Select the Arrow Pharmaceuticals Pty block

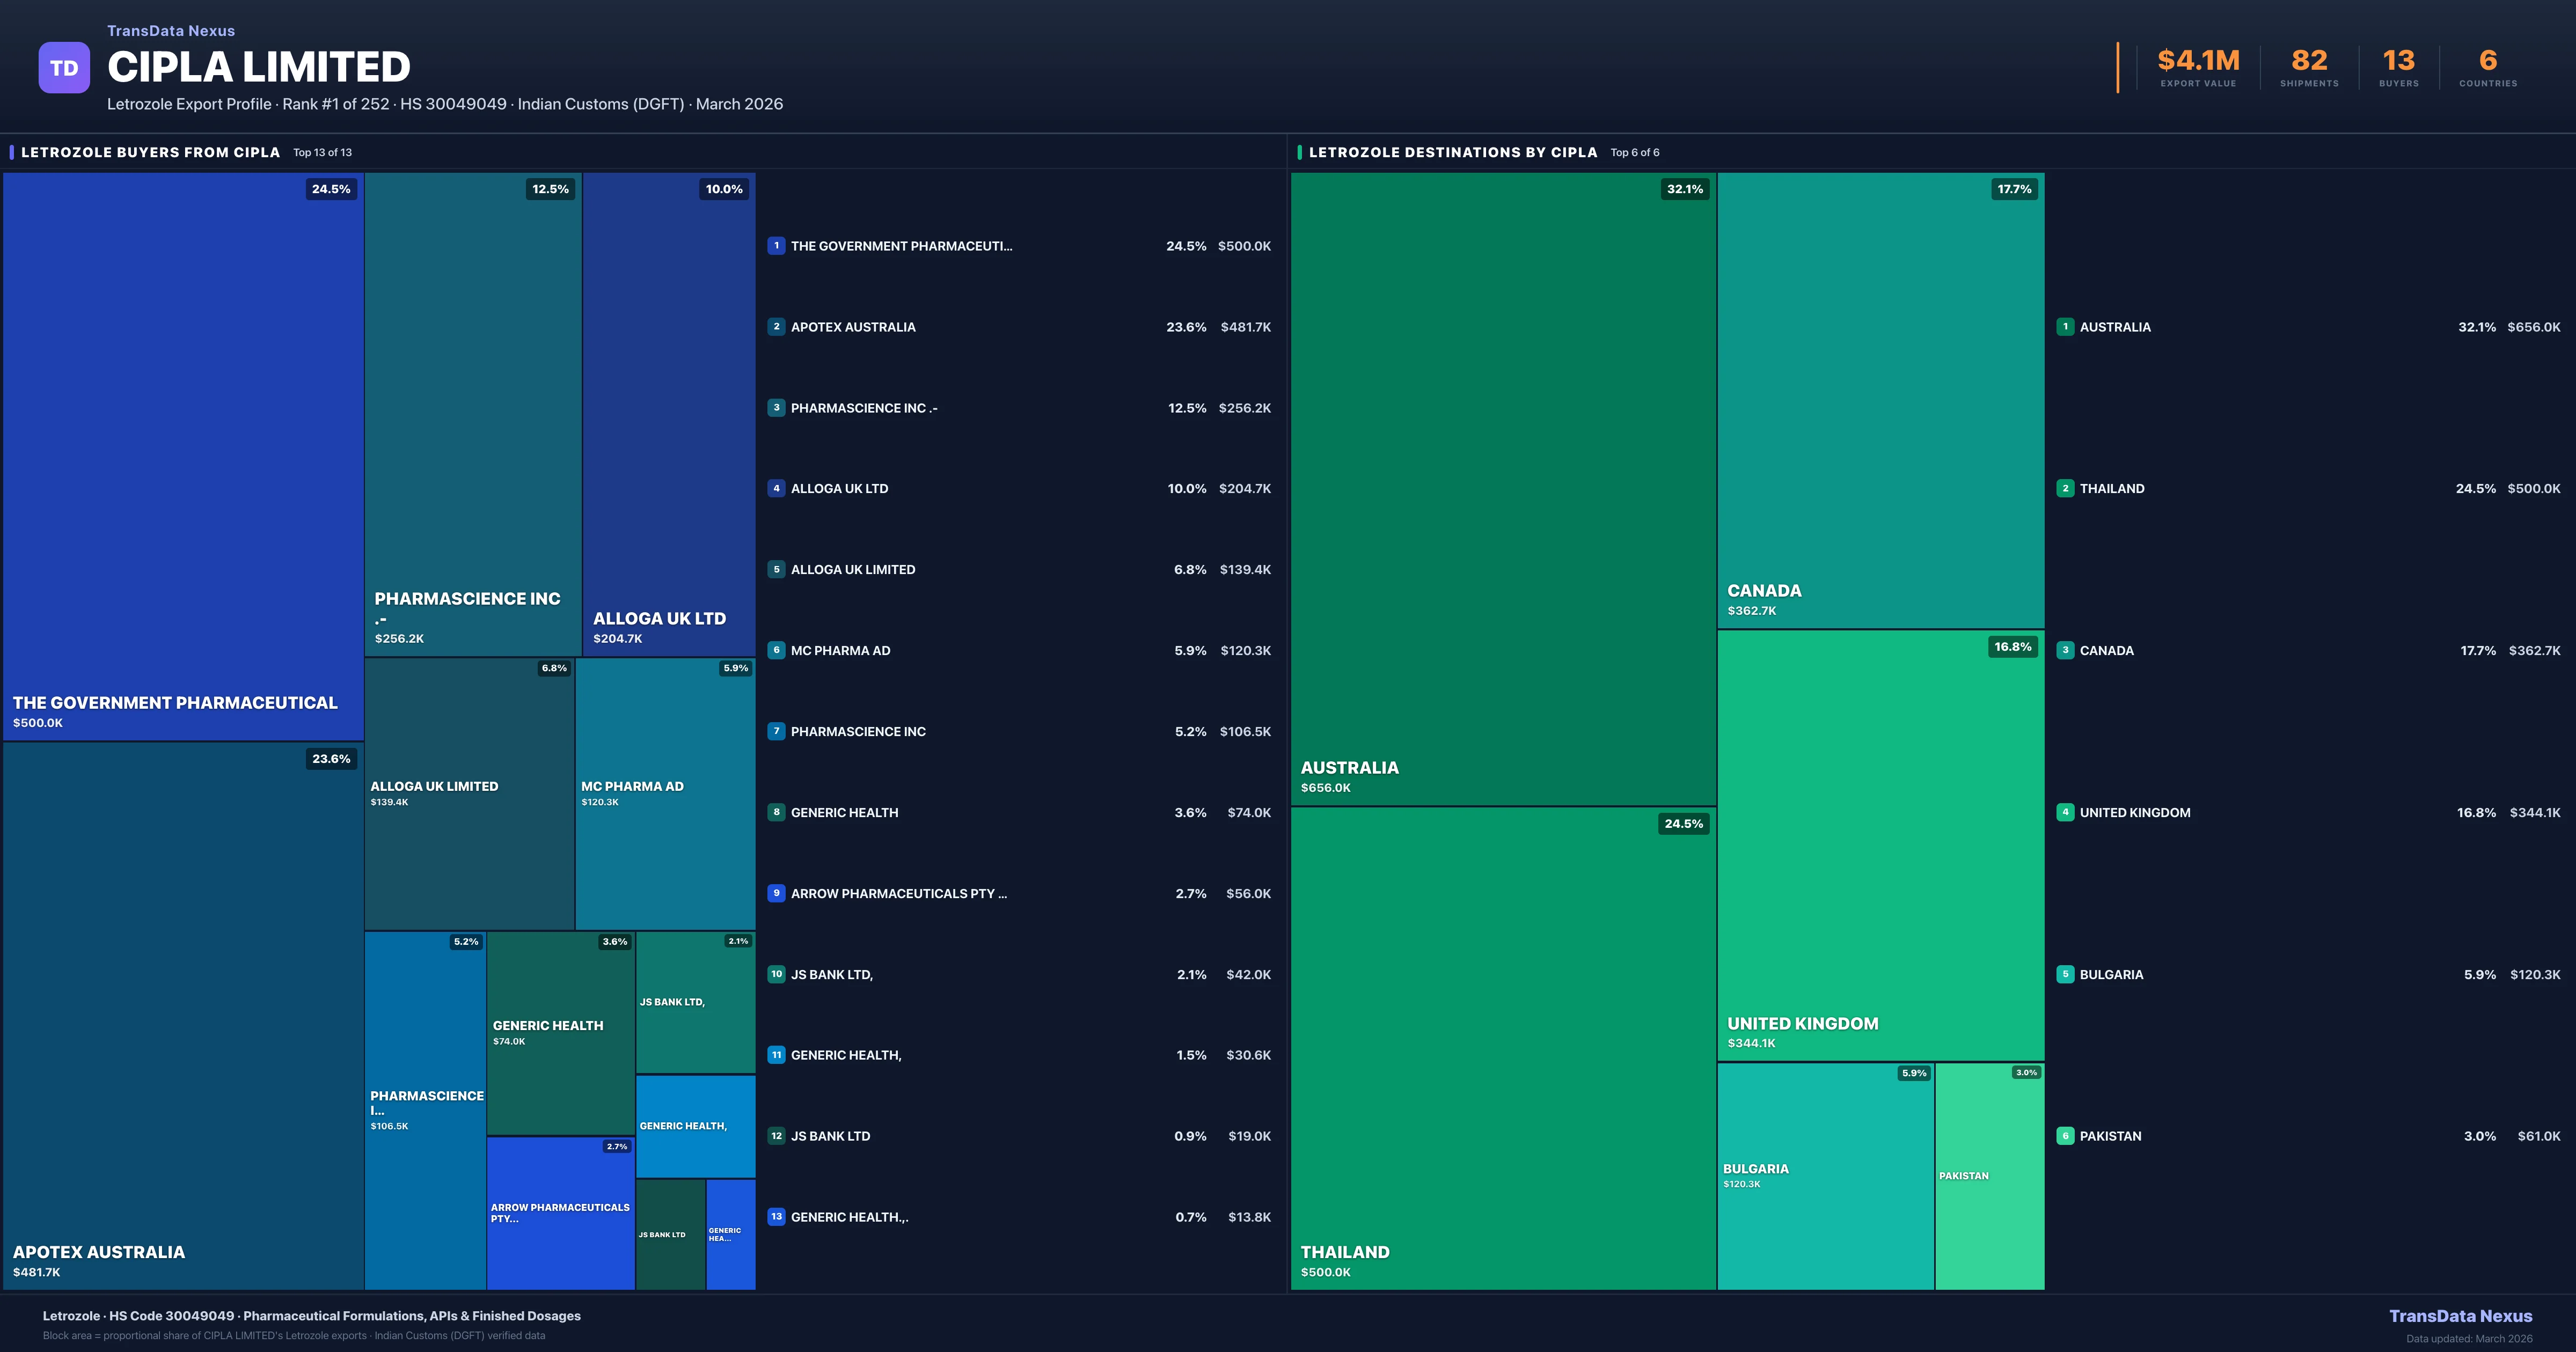coord(560,1213)
